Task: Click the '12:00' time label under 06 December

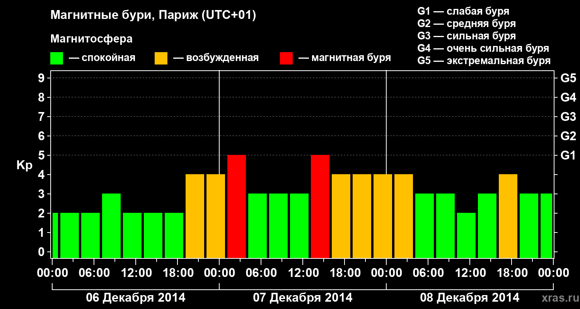Action: pyautogui.click(x=136, y=273)
